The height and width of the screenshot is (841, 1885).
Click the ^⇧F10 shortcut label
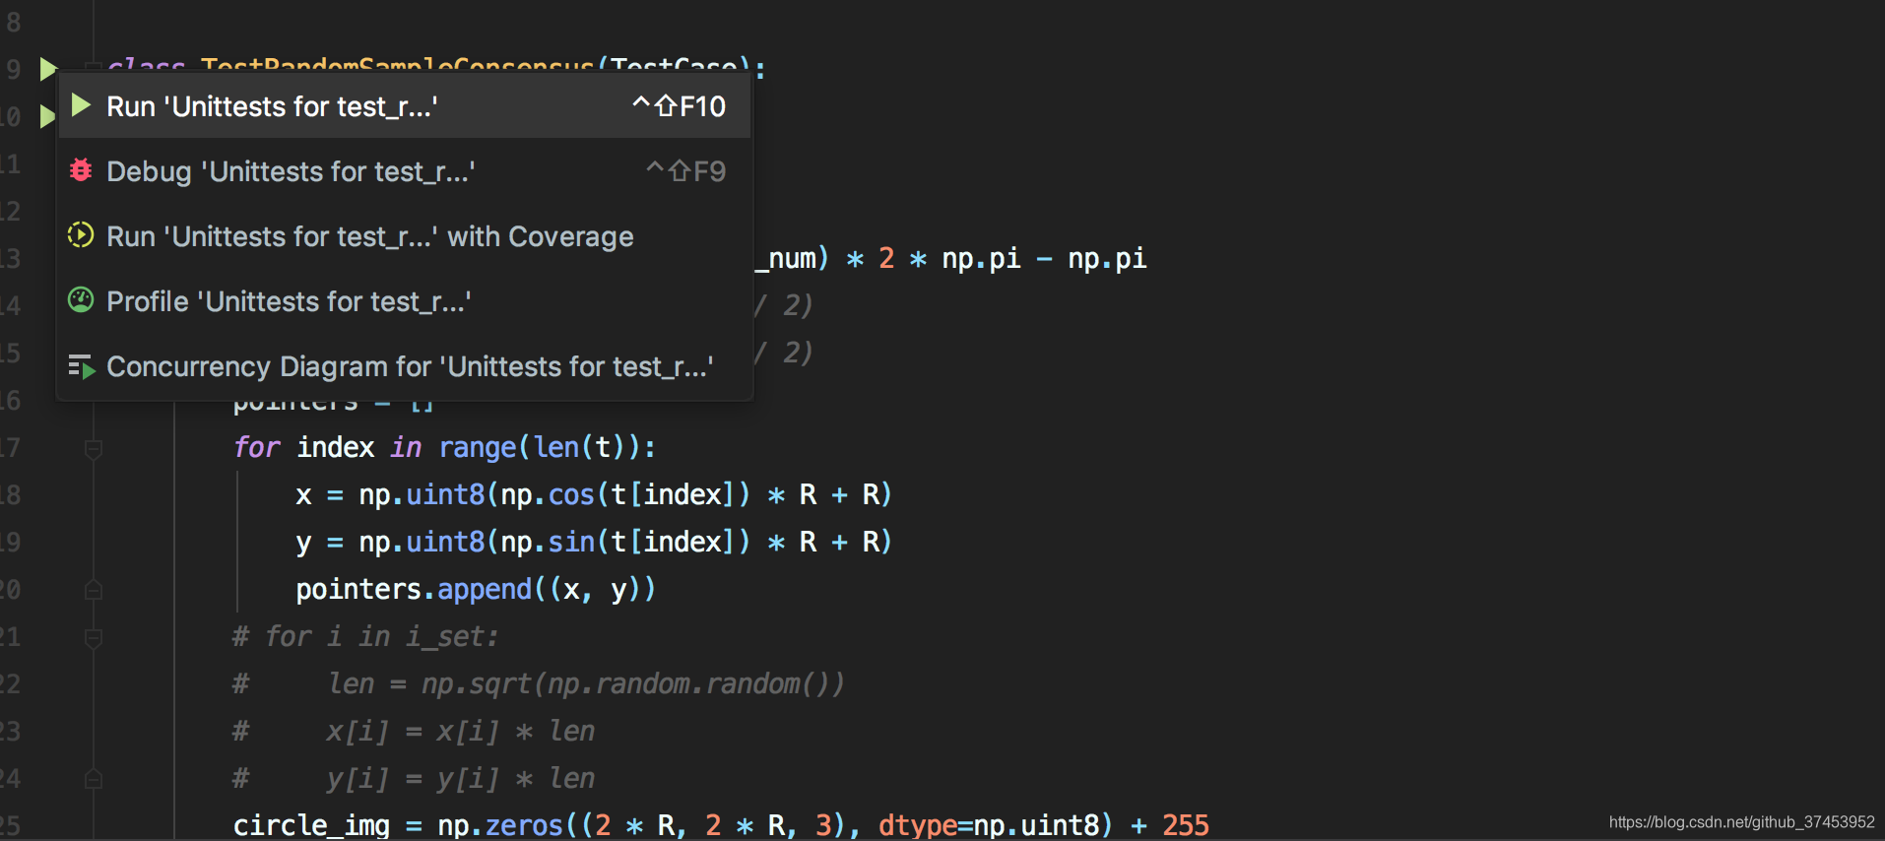(679, 105)
